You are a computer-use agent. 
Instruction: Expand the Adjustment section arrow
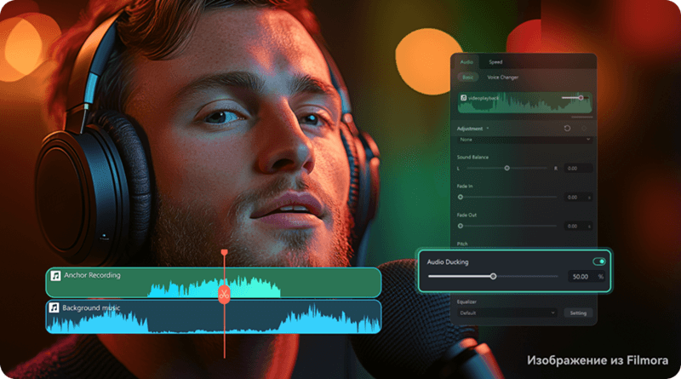[x=488, y=129]
